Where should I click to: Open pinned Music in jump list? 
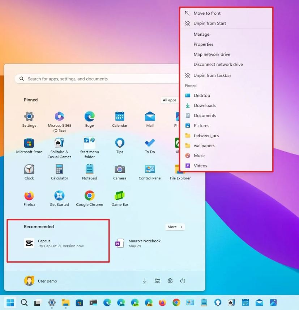[226, 156]
